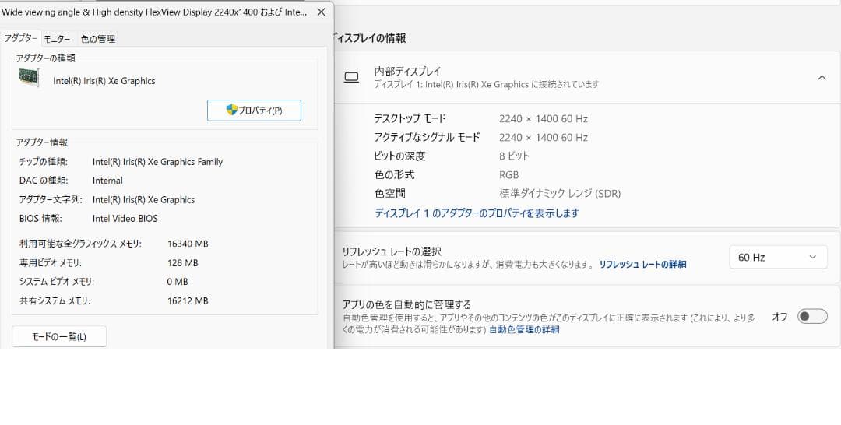The width and height of the screenshot is (841, 425).
Task: Click the DAC type Internal value
Action: click(x=107, y=181)
